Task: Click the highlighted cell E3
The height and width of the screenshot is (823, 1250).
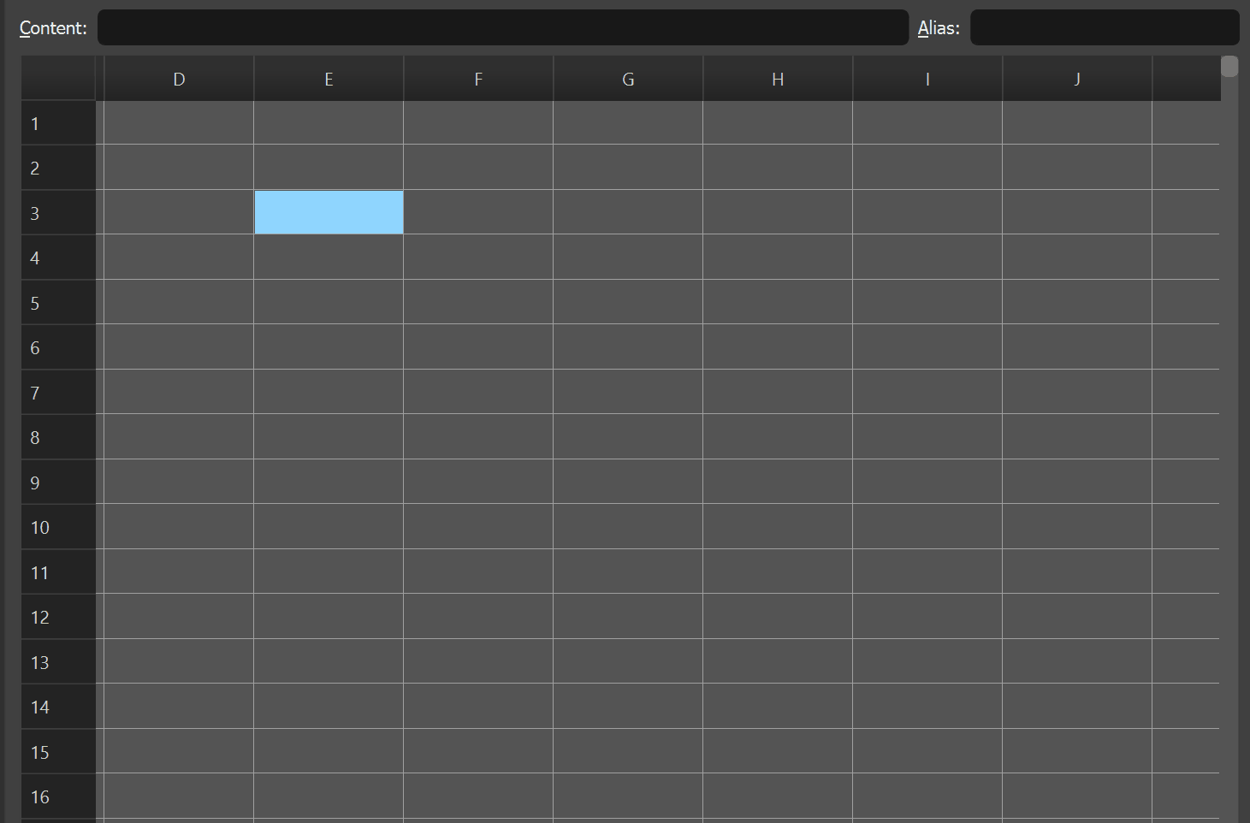Action: [329, 212]
